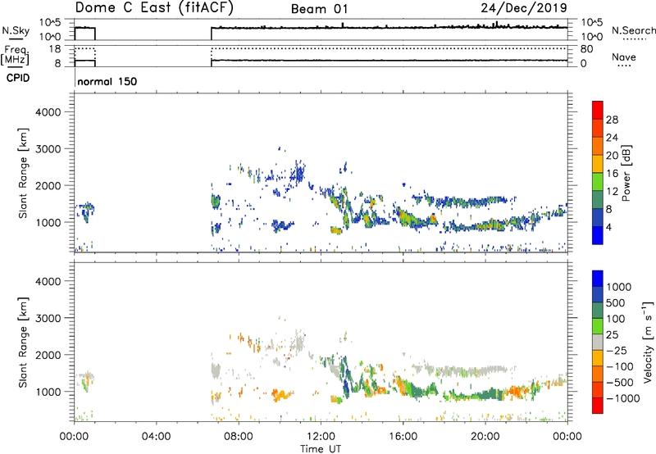Click the '-1000' velocity scale value
Image resolution: width=656 pixels, height=454 pixels.
click(x=623, y=398)
